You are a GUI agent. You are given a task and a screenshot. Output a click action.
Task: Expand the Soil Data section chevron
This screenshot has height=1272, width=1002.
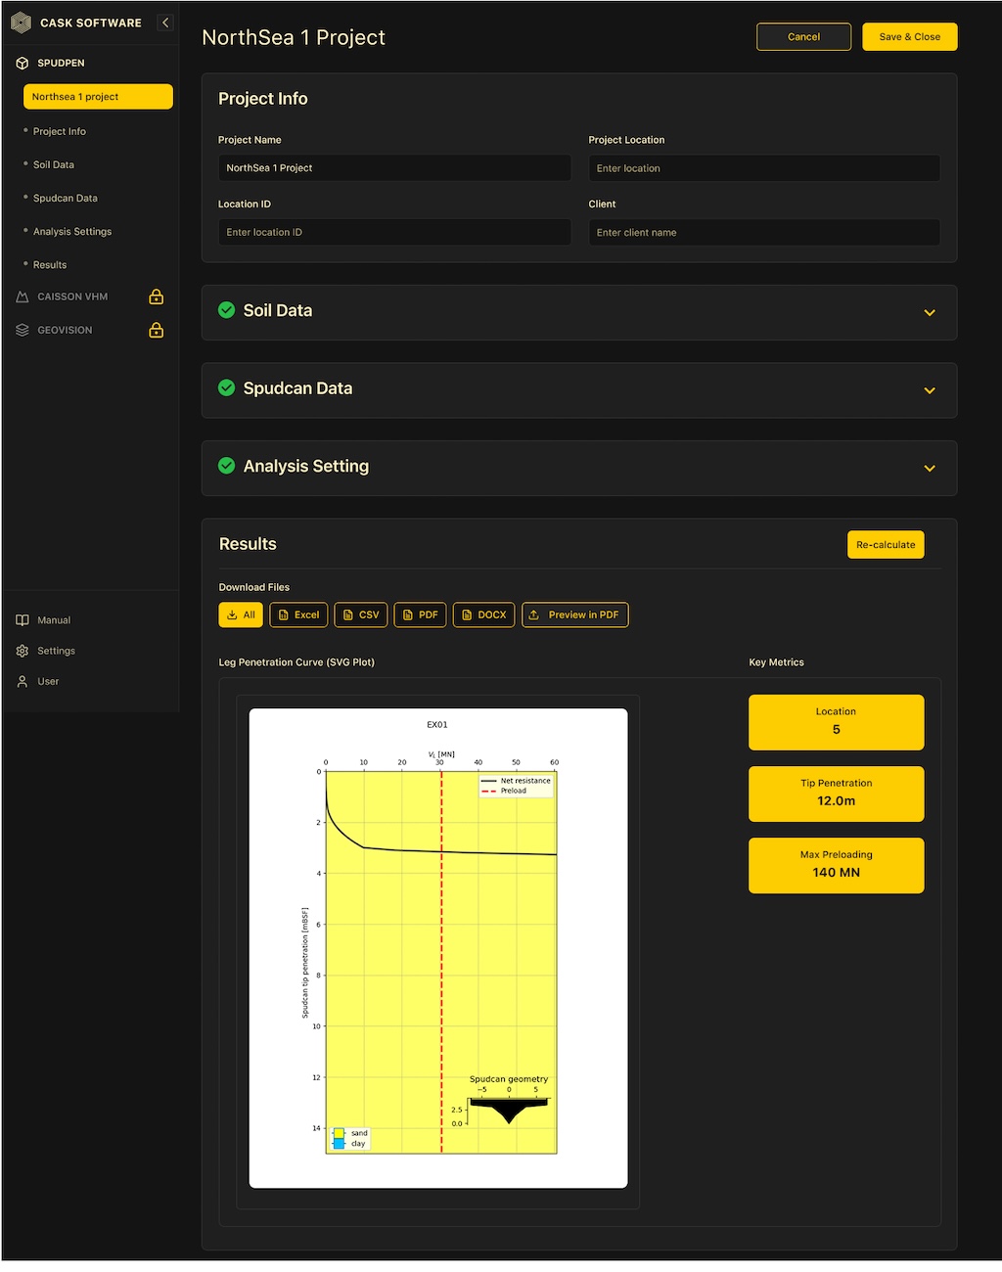click(930, 313)
